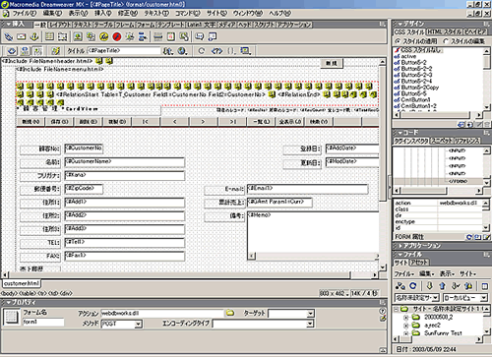Switch to the HTML スタイル tab
This screenshot has height=357, width=492.
point(444,32)
